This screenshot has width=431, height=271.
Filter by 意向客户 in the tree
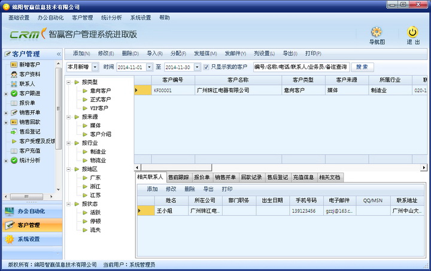(101, 91)
